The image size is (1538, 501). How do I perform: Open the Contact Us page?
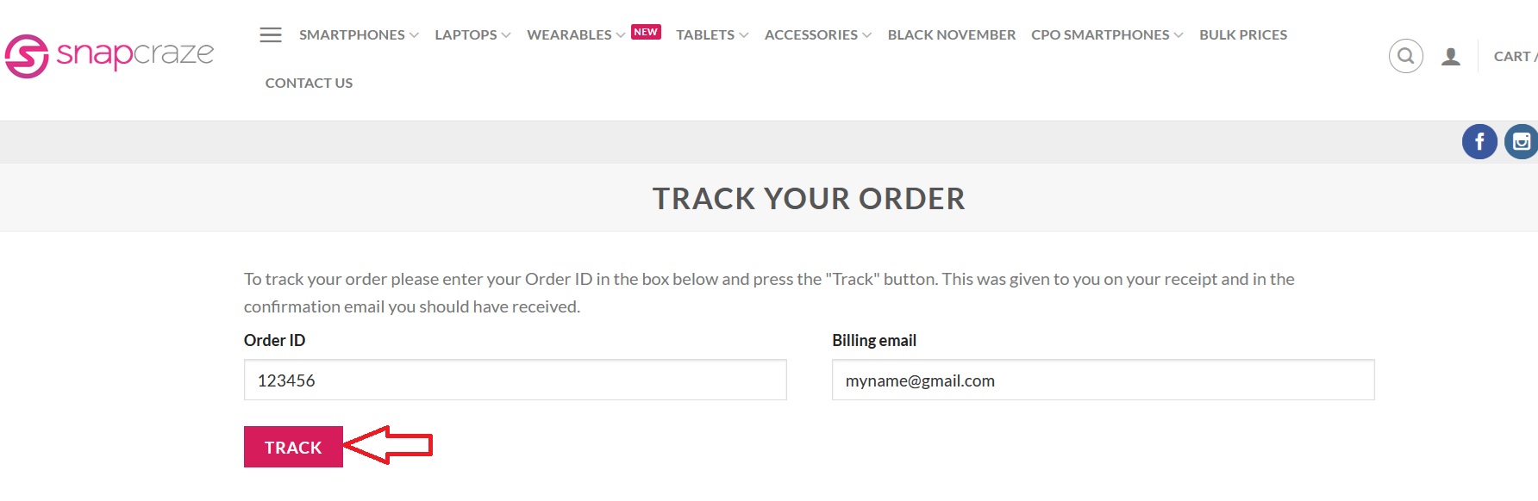[x=309, y=83]
